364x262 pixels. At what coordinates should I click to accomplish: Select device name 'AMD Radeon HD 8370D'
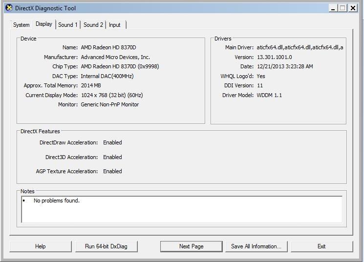[108, 47]
